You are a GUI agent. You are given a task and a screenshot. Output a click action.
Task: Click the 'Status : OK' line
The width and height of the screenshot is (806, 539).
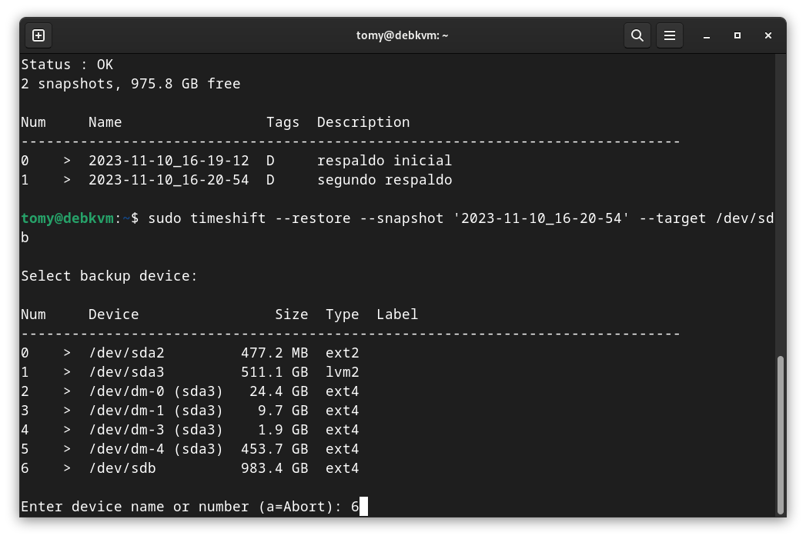pos(67,65)
